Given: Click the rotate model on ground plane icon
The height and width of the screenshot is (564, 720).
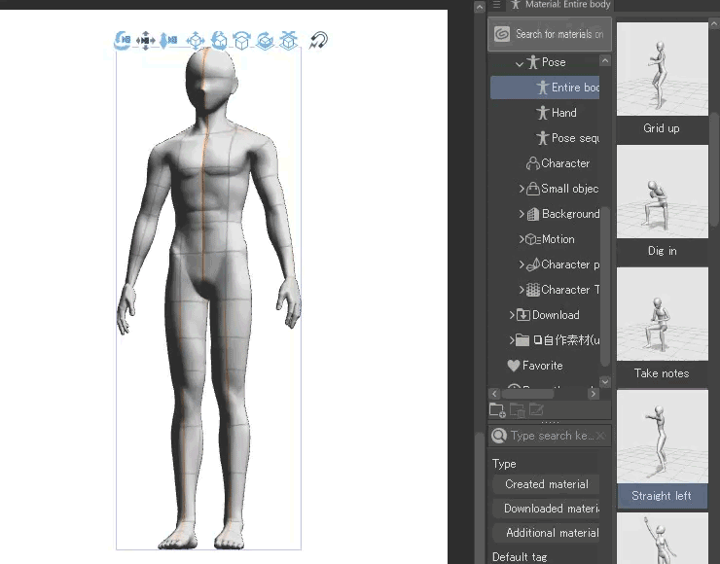Looking at the screenshot, I should [x=265, y=41].
